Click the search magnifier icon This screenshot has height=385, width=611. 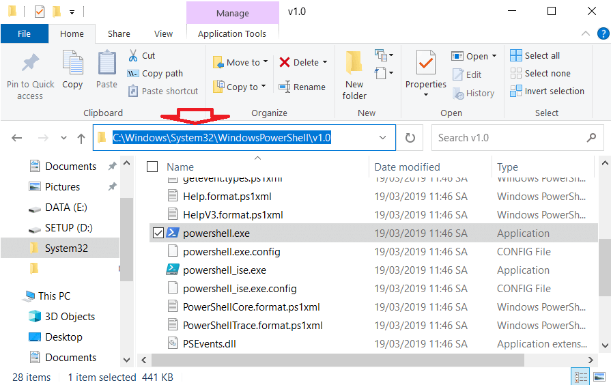(x=591, y=138)
